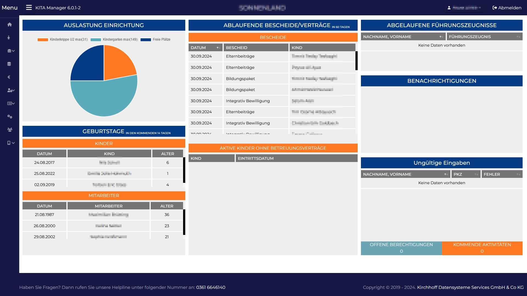527x296 pixels.
Task: Open the Kommende Aktivitäten tile
Action: tap(482, 248)
